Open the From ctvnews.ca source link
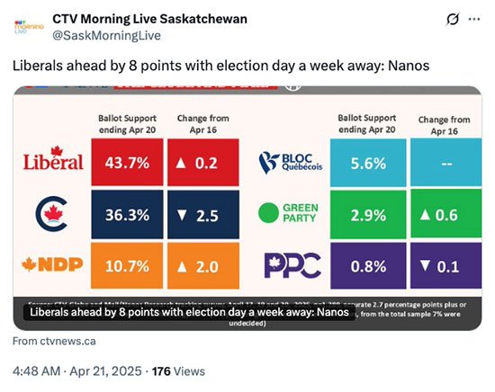The width and height of the screenshot is (495, 392). 54,342
